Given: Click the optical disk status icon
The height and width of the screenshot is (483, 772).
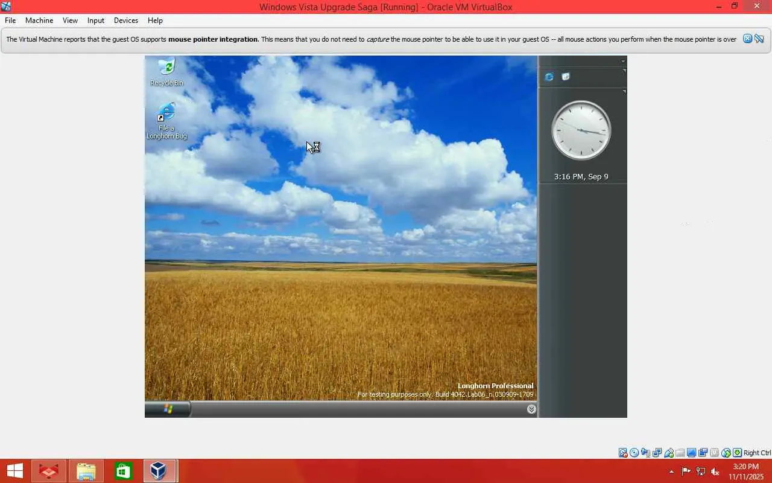Looking at the screenshot, I should click(634, 453).
